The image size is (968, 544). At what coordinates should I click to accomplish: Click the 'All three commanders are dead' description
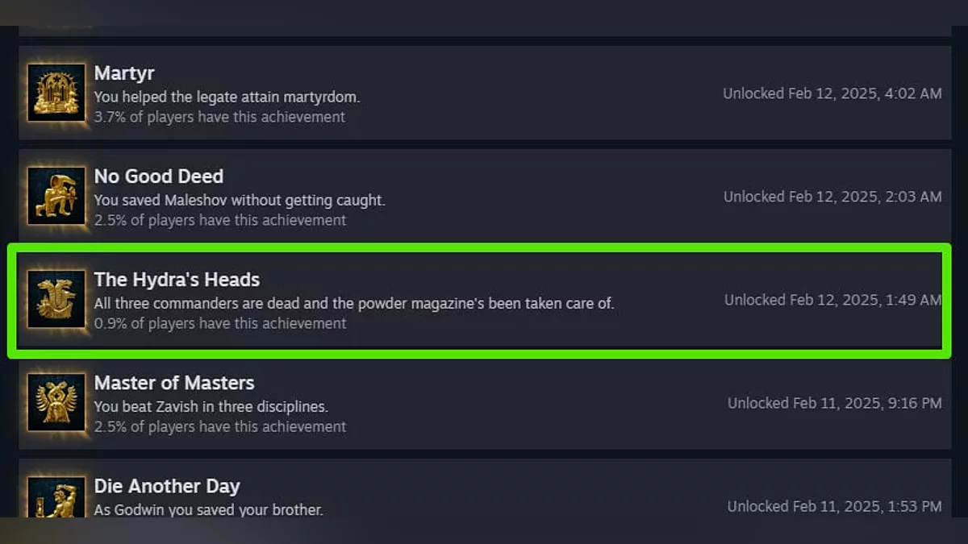(x=354, y=303)
